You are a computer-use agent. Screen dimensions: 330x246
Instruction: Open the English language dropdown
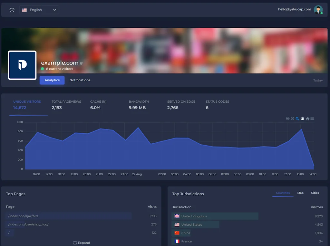(x=39, y=10)
